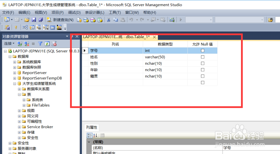
Task: Click the Open File folder icon
Action: [27, 20]
